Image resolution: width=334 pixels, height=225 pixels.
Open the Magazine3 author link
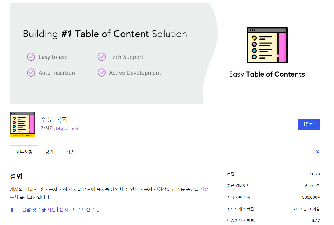pos(67,128)
